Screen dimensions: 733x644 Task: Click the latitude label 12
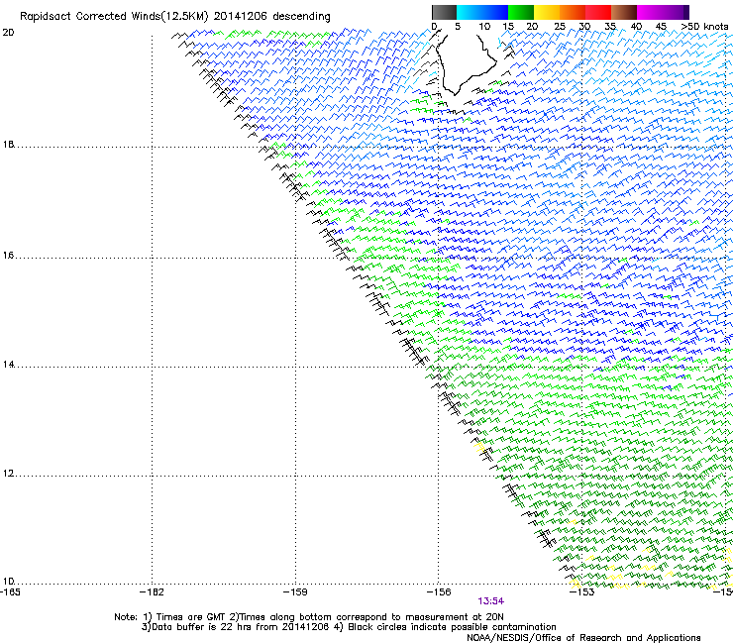coord(8,474)
